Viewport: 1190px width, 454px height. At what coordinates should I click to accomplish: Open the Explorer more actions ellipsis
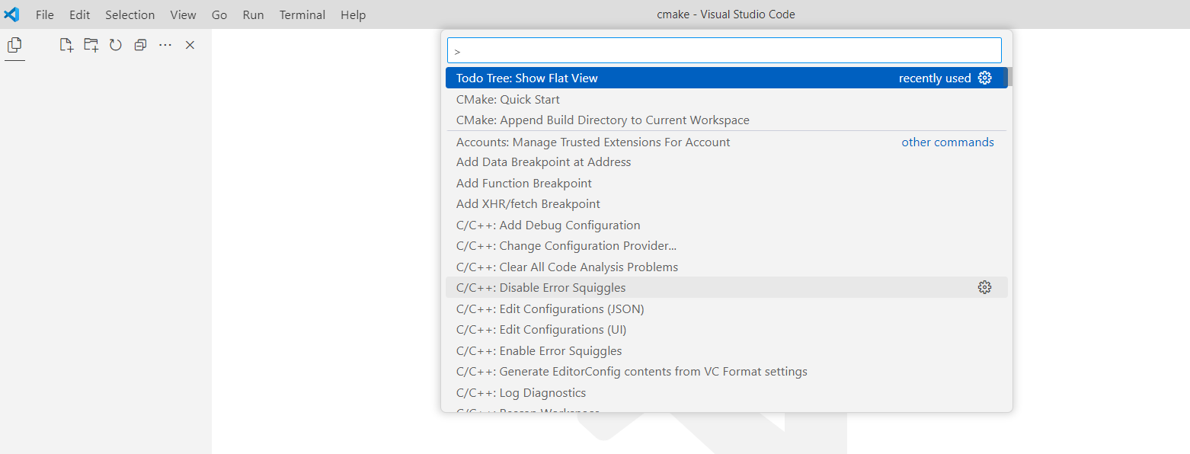(165, 45)
